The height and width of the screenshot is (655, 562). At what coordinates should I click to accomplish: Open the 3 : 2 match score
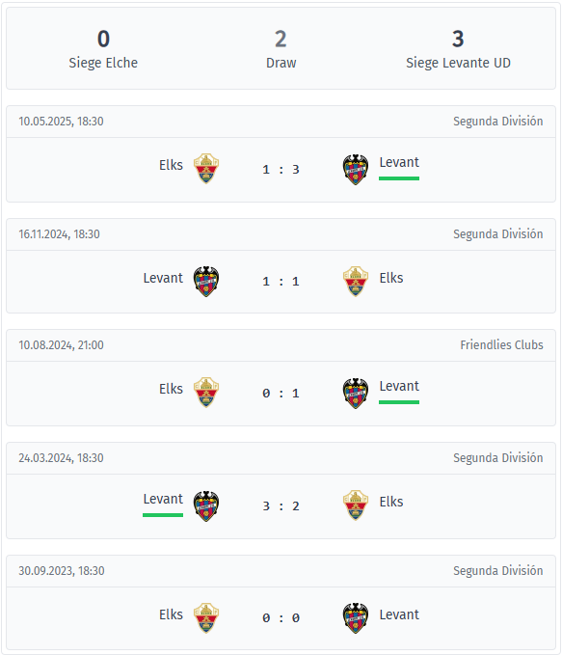click(281, 506)
